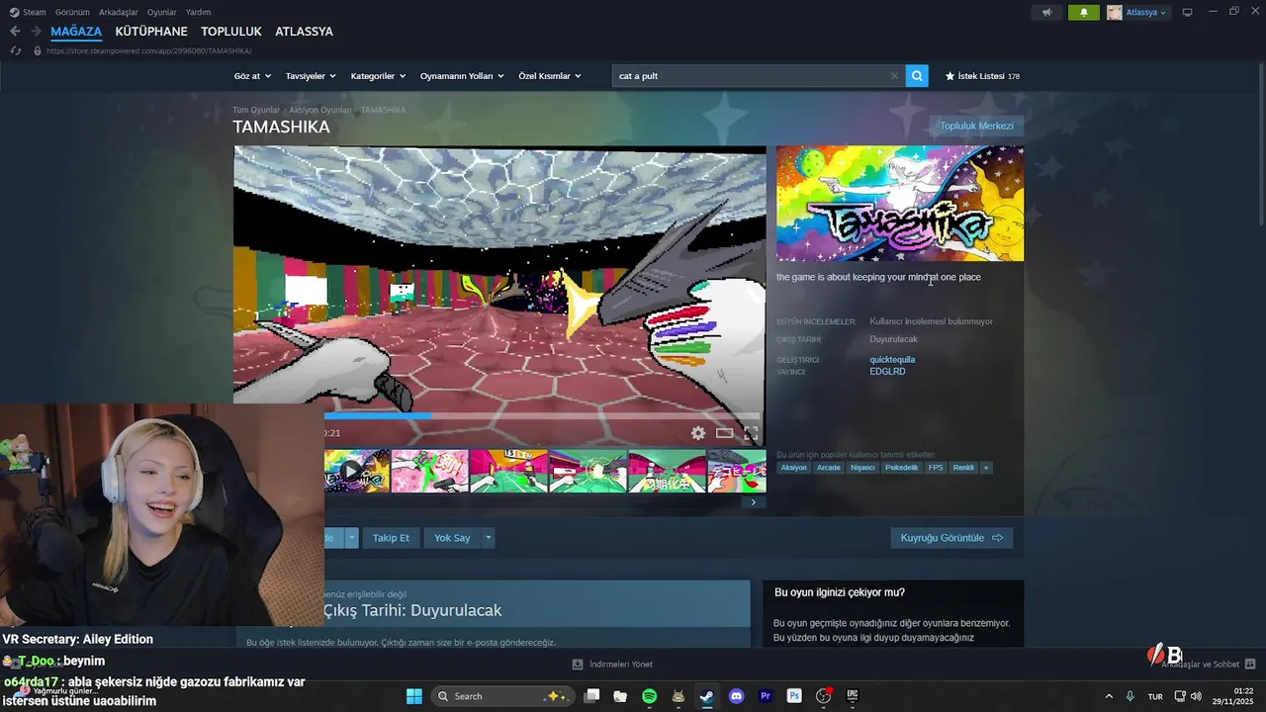Open Windows Start menu
This screenshot has width=1266, height=712.
[414, 696]
